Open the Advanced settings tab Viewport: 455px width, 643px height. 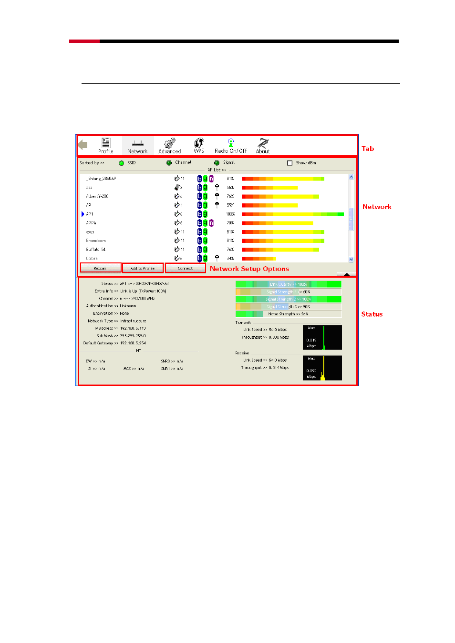170,146
